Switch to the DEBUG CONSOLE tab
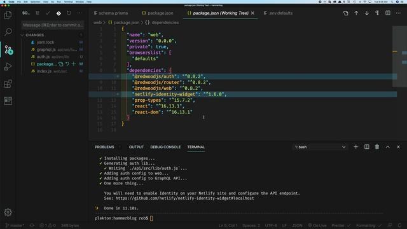The height and width of the screenshot is (229, 407). (x=165, y=147)
